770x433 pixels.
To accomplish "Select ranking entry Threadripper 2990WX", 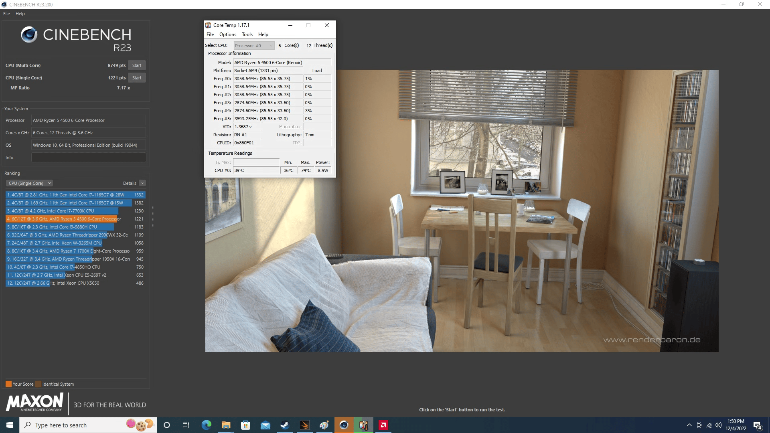I will point(75,235).
